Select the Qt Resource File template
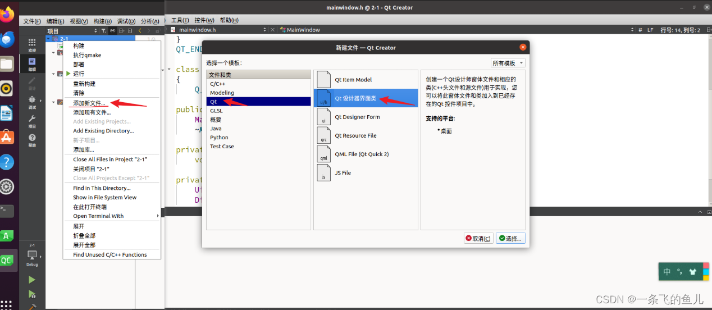Image resolution: width=712 pixels, height=310 pixels. pos(366,135)
